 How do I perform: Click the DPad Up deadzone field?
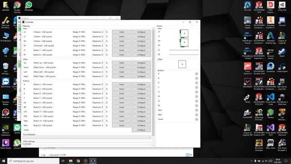tap(104, 63)
